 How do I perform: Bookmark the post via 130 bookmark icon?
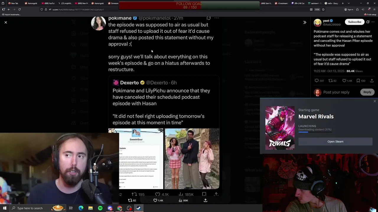coord(358,81)
